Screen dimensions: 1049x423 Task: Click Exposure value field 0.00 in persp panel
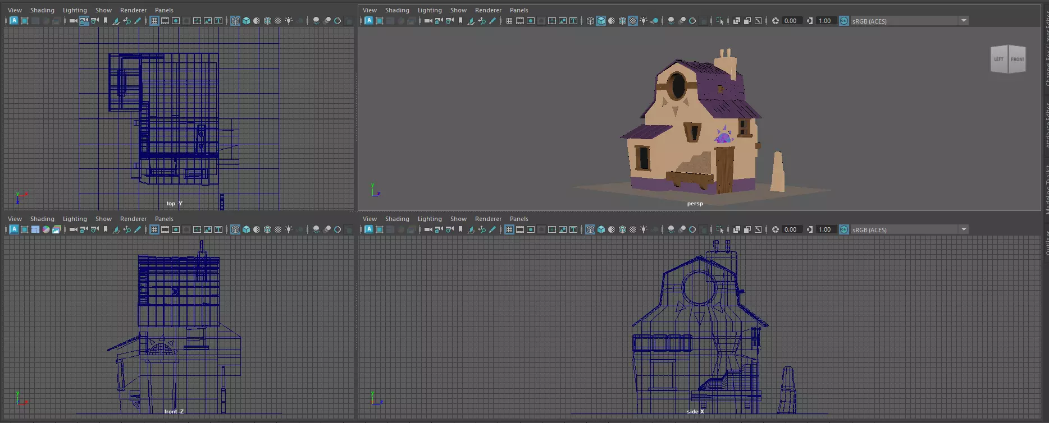pos(792,21)
